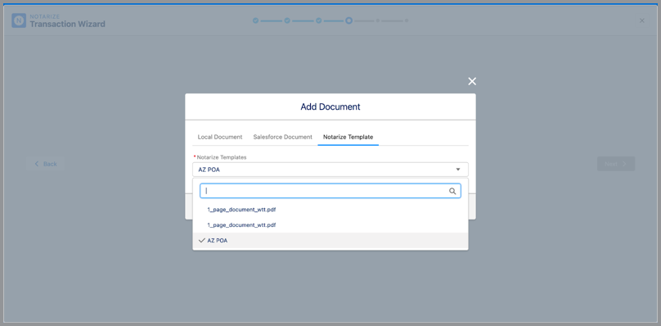Click the Notarize logo icon

[19, 20]
